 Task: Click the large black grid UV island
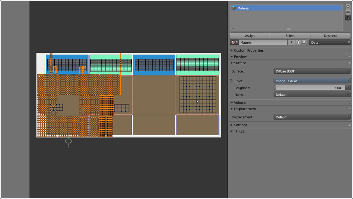(198, 95)
